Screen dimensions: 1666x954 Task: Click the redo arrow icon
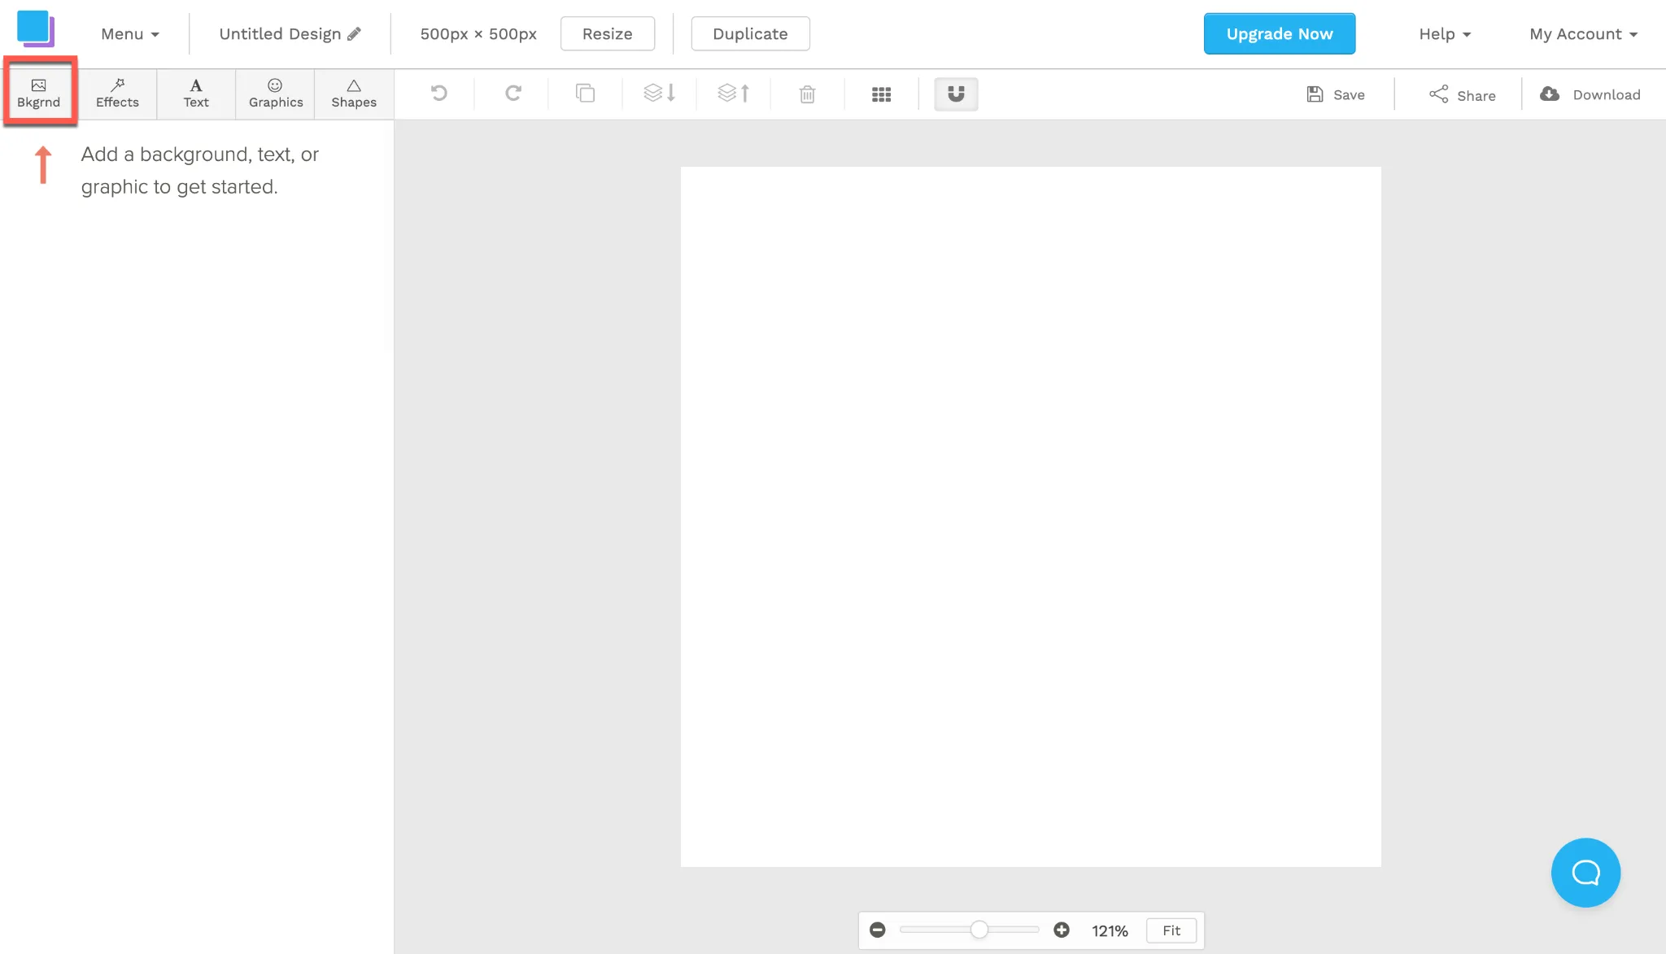tap(512, 94)
